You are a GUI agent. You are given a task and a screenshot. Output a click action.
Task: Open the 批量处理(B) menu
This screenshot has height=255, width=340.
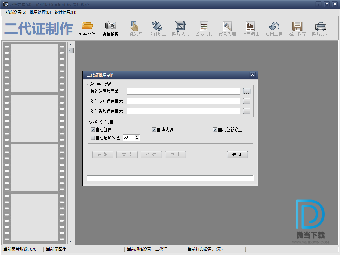click(40, 12)
